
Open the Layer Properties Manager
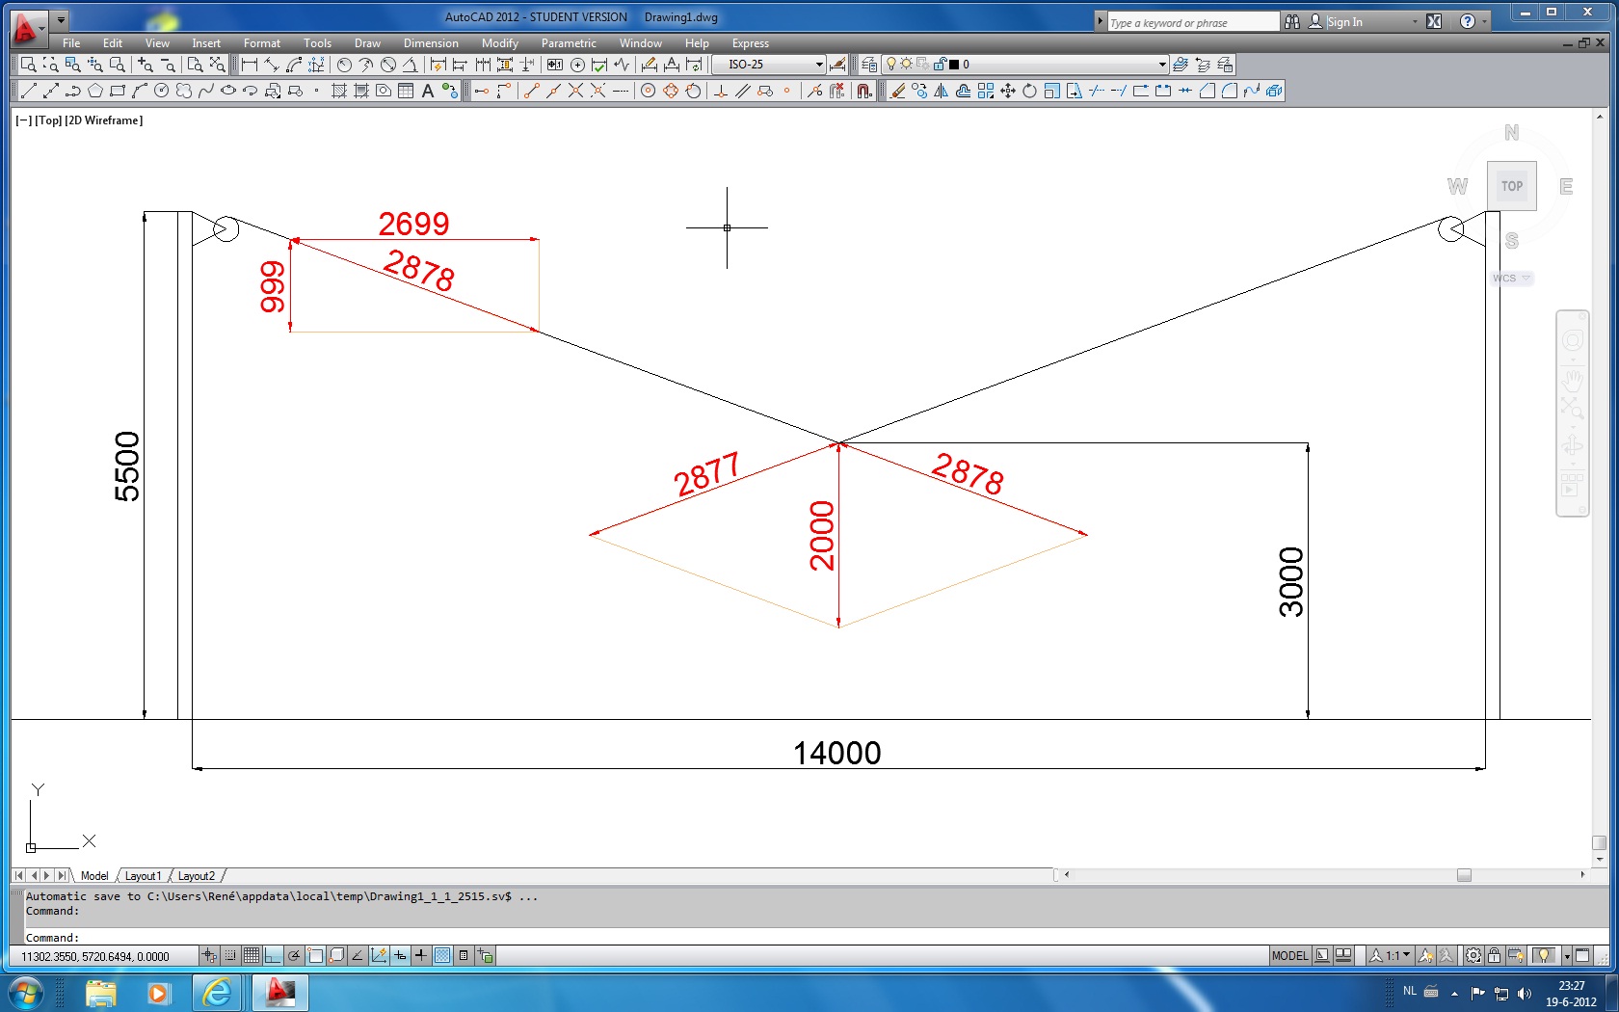click(869, 65)
